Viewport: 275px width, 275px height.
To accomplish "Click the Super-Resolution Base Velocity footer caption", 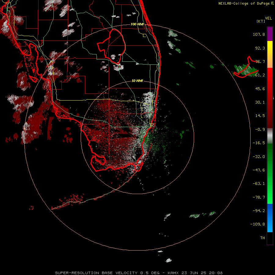I will 139,273.
